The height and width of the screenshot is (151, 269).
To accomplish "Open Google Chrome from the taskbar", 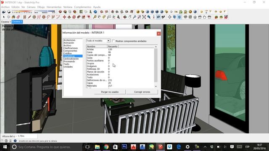I will (x=106, y=147).
